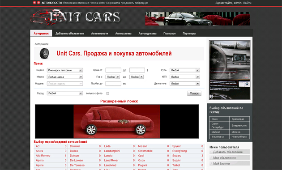The image size is (282, 170).
Task: Click the Поиск search button
Action: click(x=194, y=93)
